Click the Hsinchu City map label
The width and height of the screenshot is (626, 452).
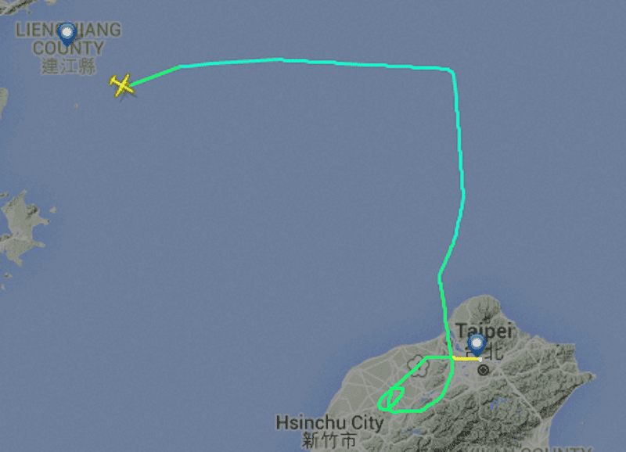tap(329, 423)
